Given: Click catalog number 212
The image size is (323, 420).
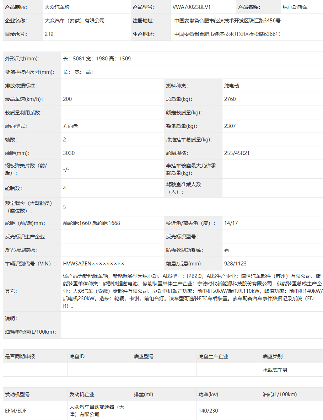Looking at the screenshot, I should [x=49, y=34].
